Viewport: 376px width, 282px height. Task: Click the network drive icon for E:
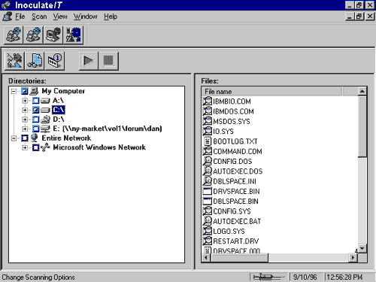(45, 129)
